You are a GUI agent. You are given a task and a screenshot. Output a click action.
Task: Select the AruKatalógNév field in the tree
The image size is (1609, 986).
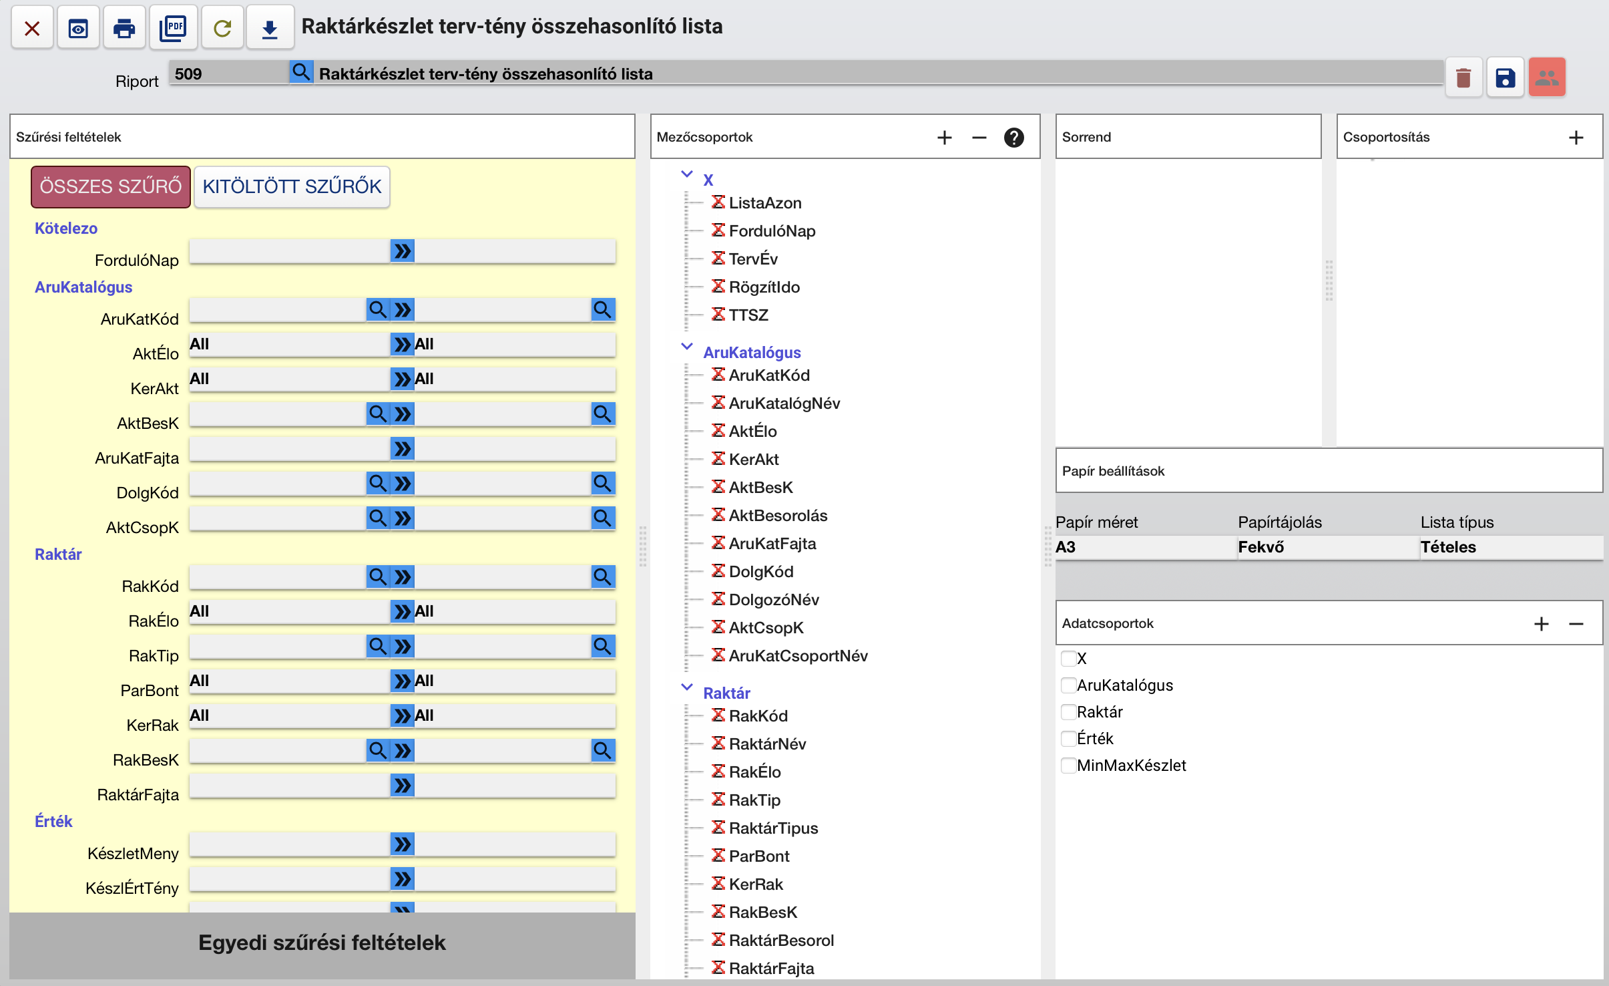coord(784,403)
